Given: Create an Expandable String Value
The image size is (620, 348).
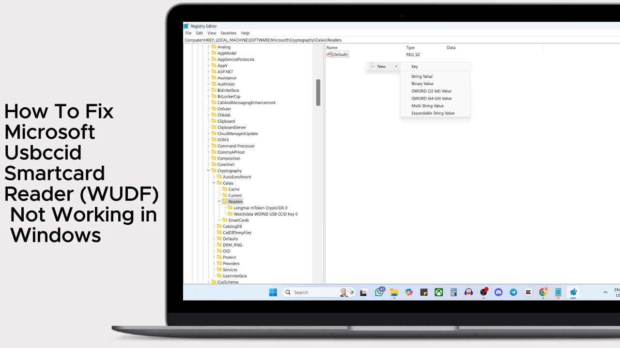Looking at the screenshot, I should (x=435, y=113).
